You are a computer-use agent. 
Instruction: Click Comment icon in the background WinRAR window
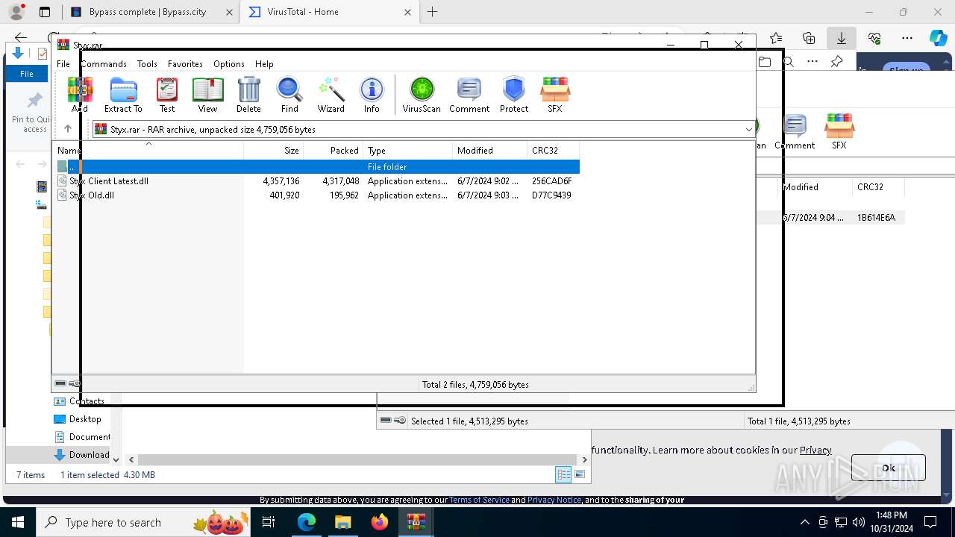[795, 131]
